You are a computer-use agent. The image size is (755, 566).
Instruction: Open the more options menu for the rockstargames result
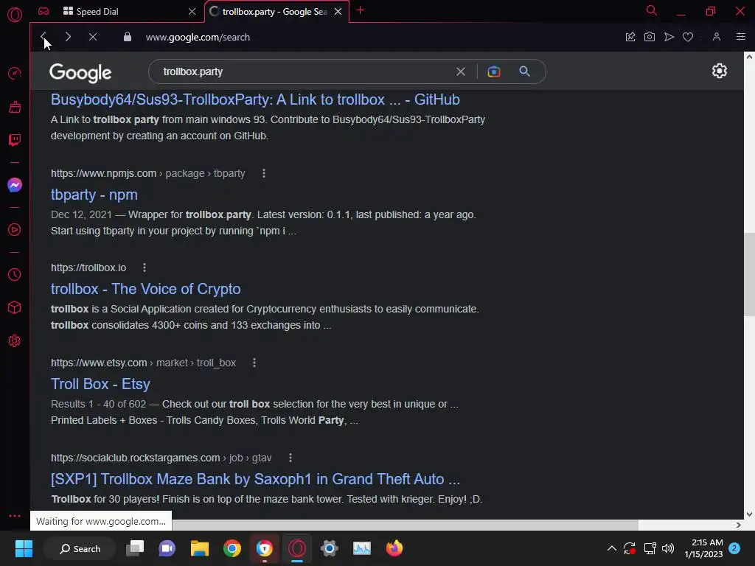[290, 458]
